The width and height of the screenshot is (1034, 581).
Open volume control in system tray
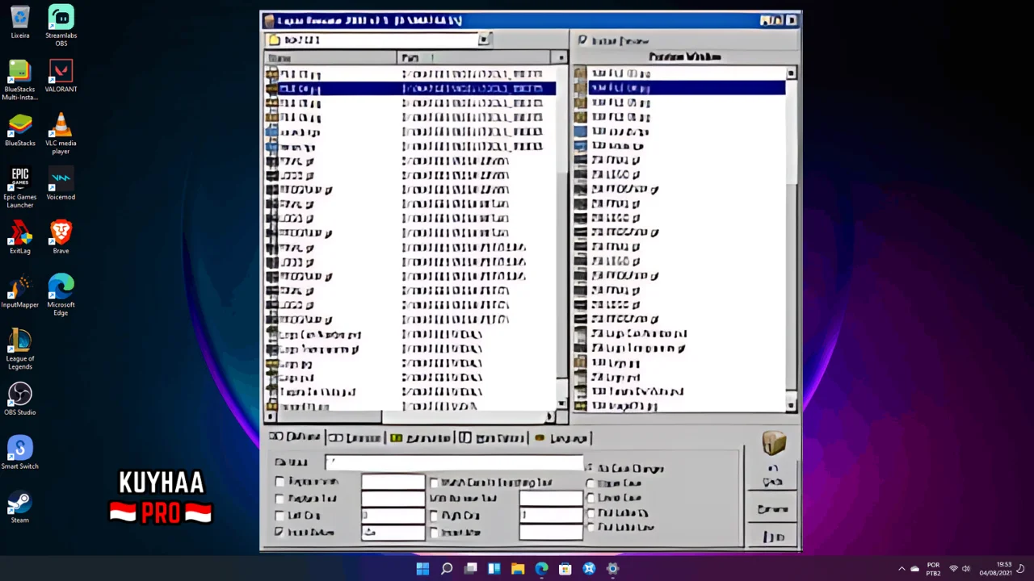(966, 569)
